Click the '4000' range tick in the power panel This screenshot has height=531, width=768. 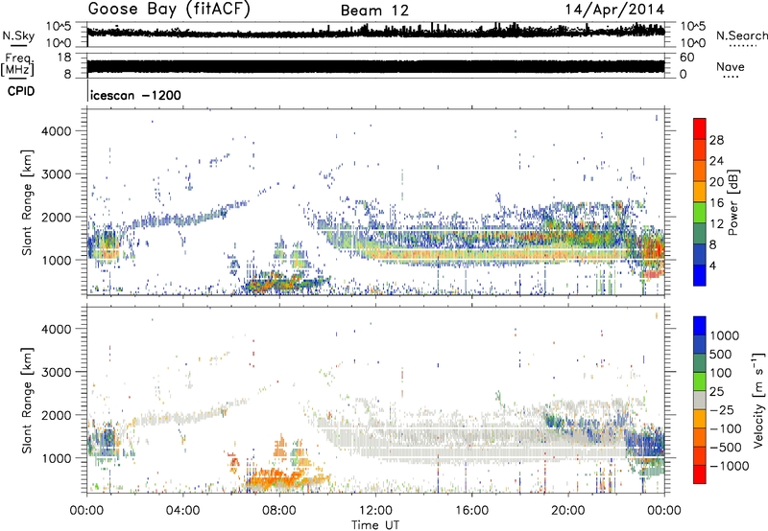tap(57, 131)
